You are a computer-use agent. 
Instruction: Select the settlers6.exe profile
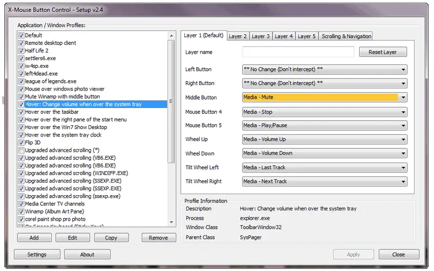point(40,59)
